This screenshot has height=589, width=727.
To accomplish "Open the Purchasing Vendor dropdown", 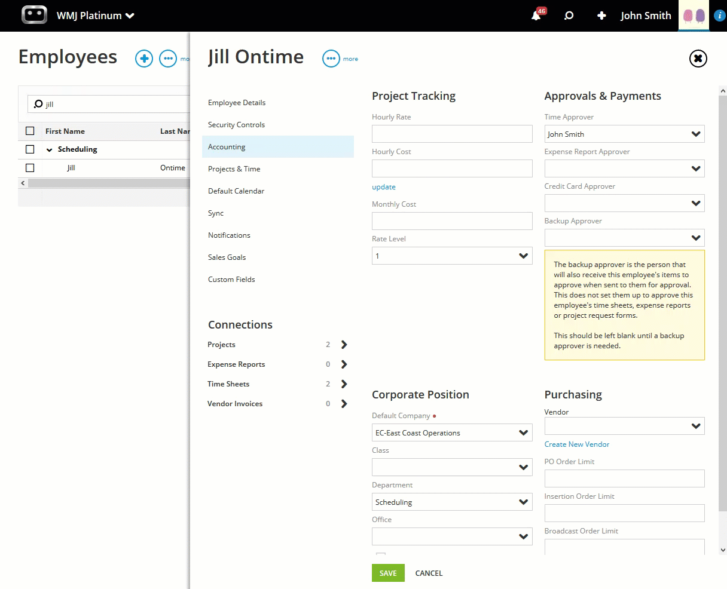I will [x=624, y=426].
